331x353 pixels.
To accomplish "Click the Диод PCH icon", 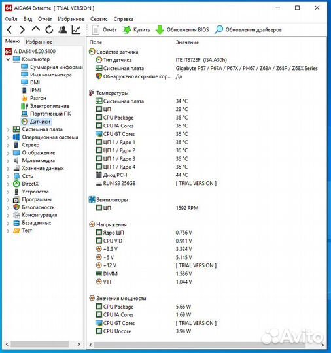I will [99, 175].
